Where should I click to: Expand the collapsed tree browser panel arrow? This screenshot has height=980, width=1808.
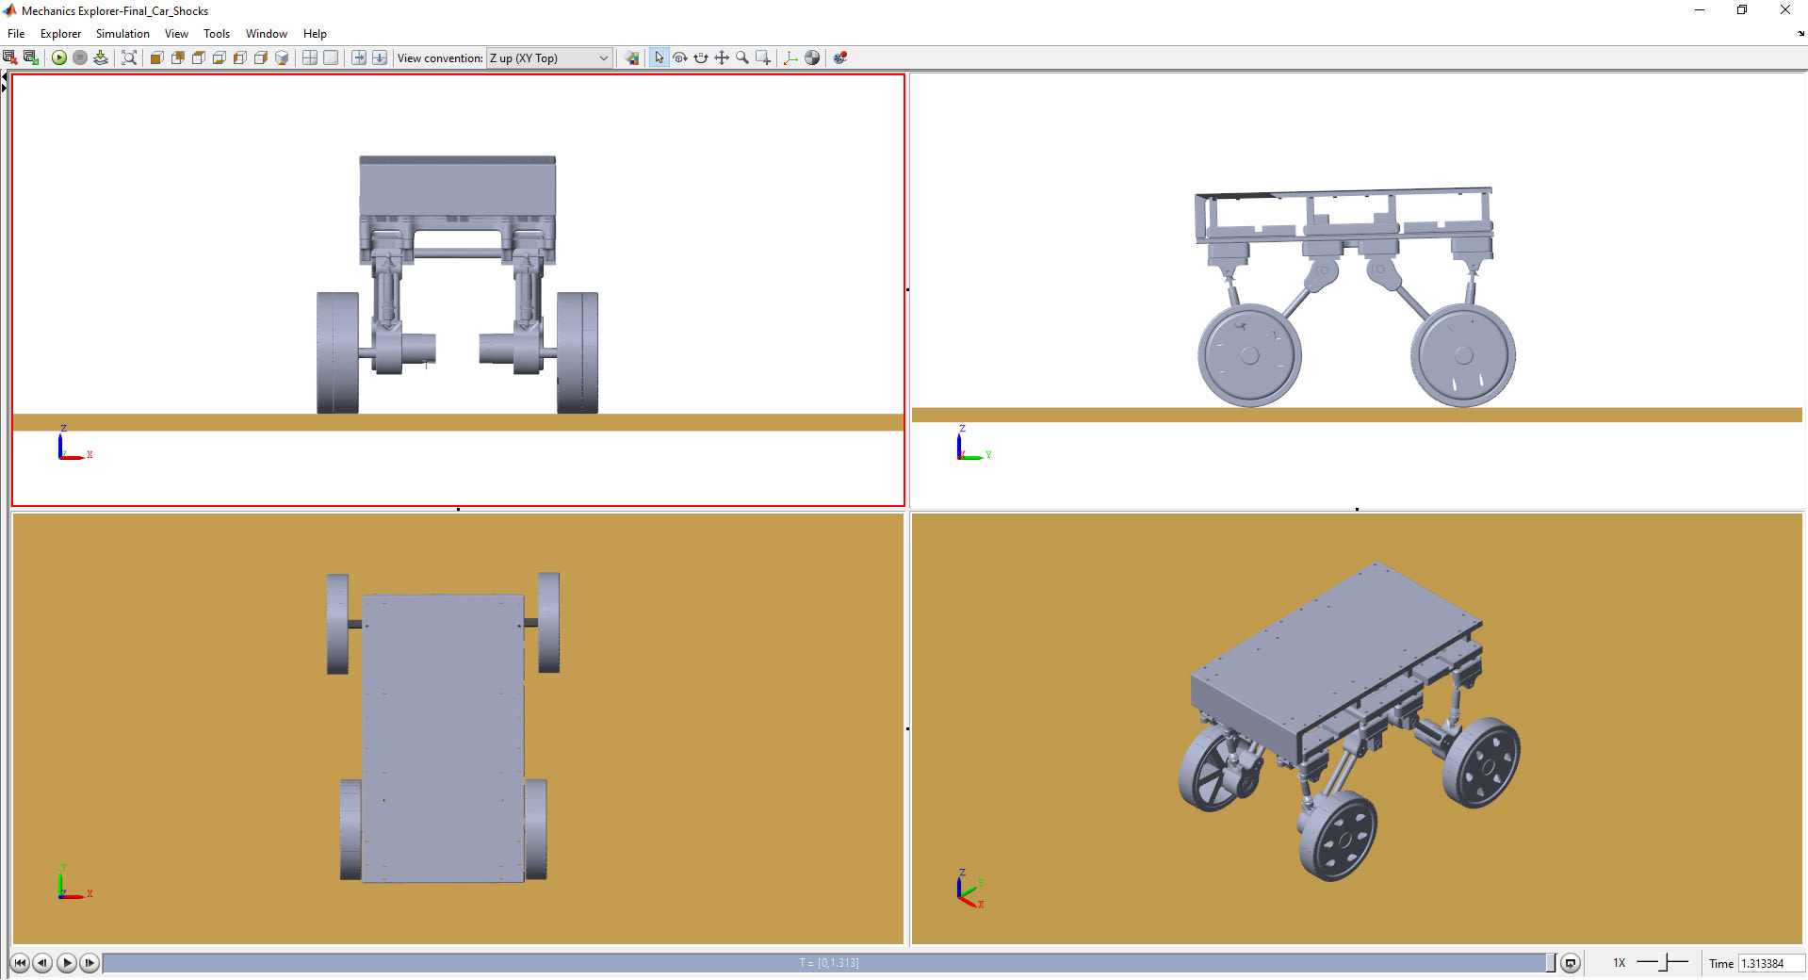click(4, 83)
